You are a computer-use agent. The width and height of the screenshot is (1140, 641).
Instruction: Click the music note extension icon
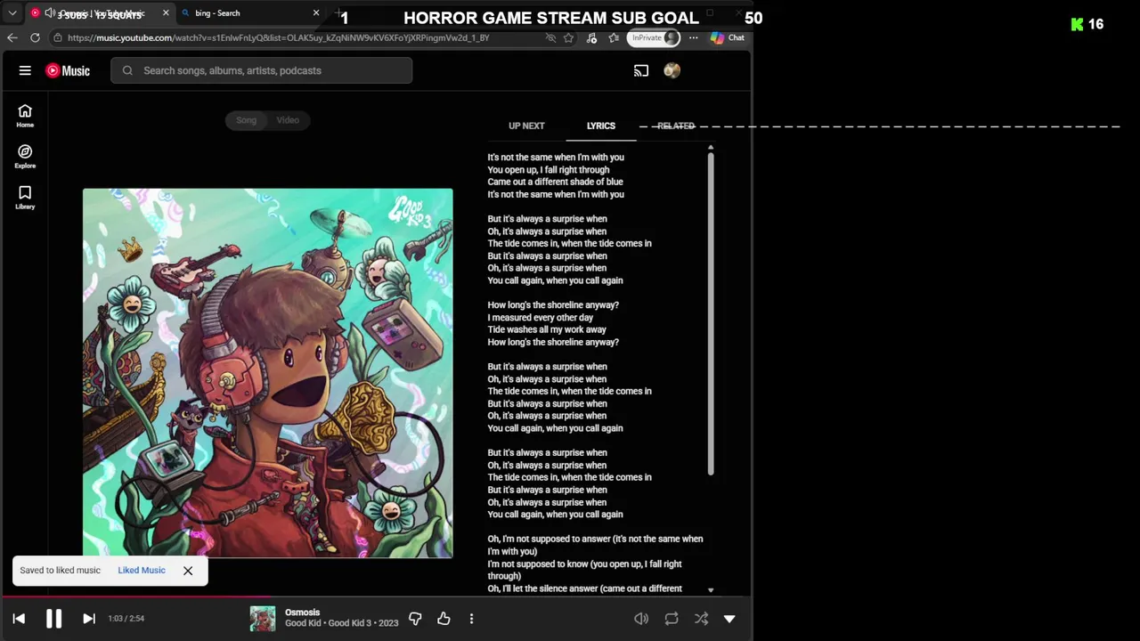(x=591, y=37)
